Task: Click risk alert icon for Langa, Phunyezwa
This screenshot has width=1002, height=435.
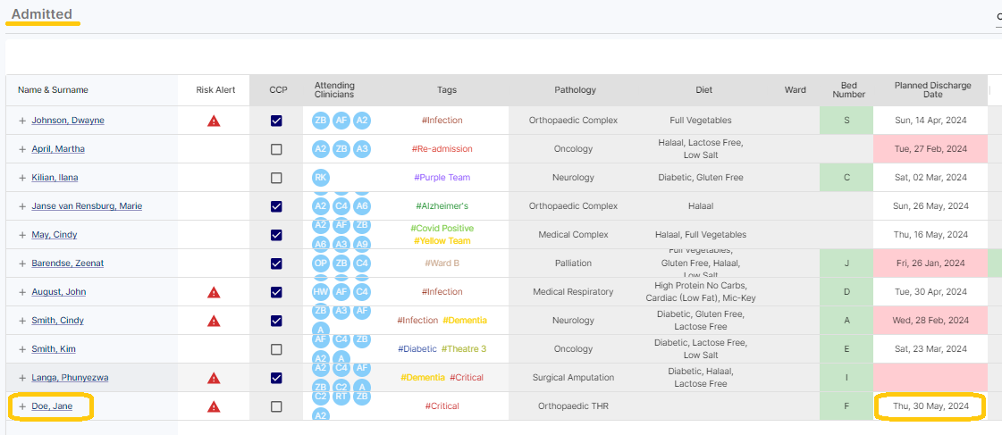Action: 214,378
